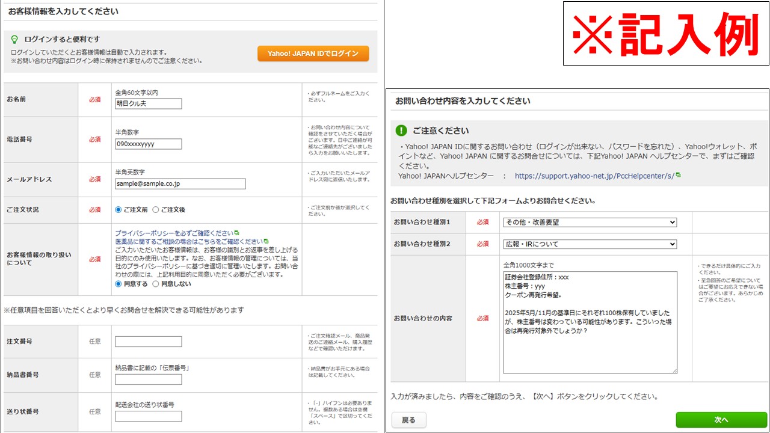The width and height of the screenshot is (770, 433).
Task: Expand the お問い合わせ種別2 dropdown
Action: 590,244
